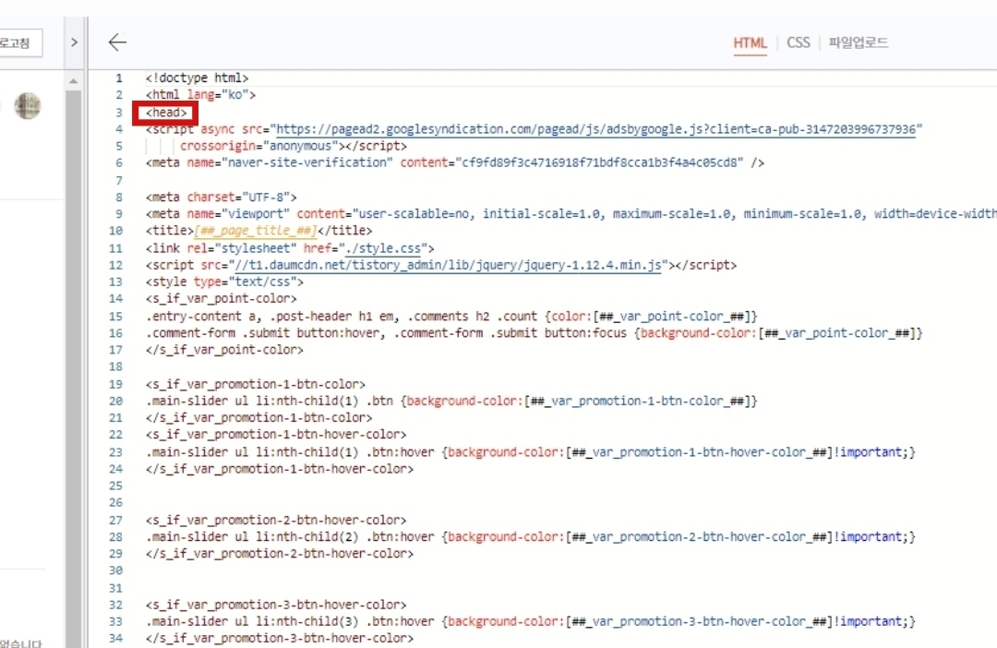The width and height of the screenshot is (997, 648).
Task: Click the <s_if_var_promotion-3-btn-hover-color> opening line
Action: click(x=276, y=605)
